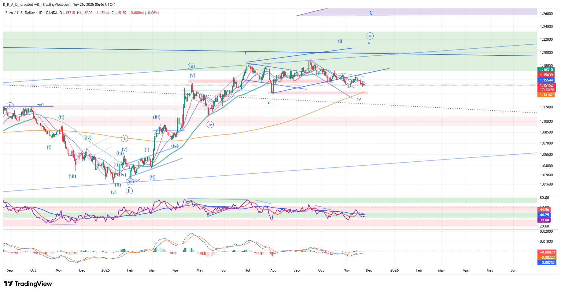Select the circled b wave label

coord(10,106)
